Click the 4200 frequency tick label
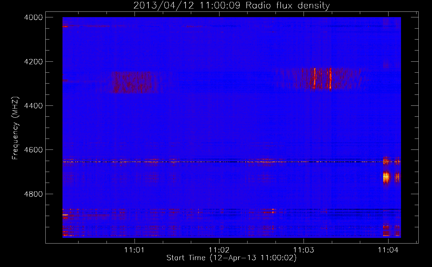Screen dimensions: 432x267 coord(33,62)
